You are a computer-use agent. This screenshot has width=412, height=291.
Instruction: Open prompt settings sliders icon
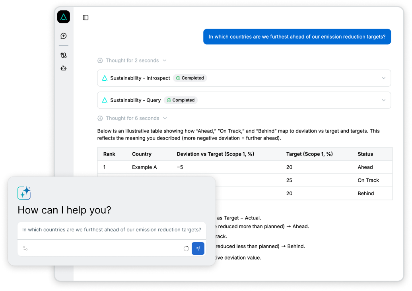(x=25, y=248)
